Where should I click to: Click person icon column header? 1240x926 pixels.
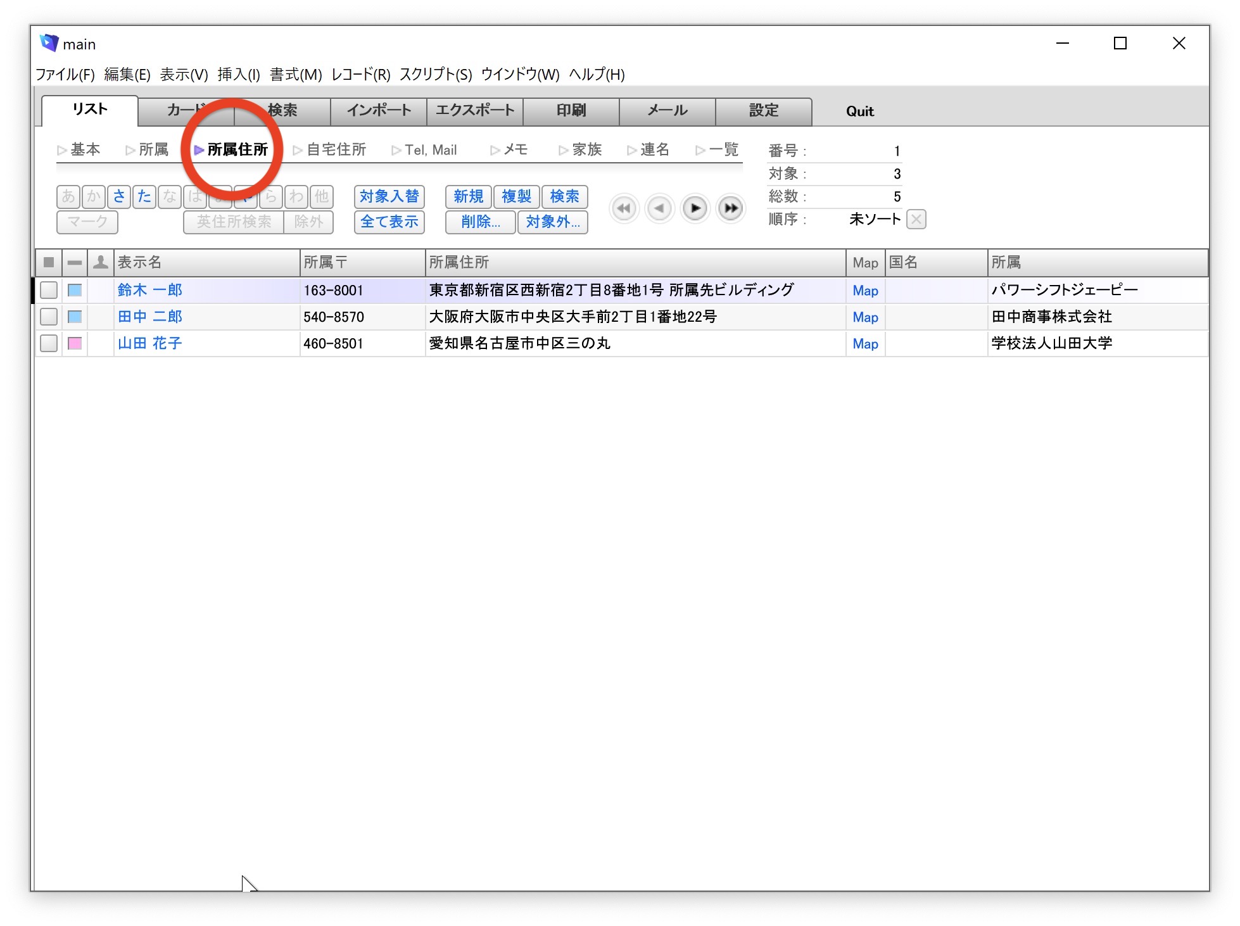pos(100,262)
